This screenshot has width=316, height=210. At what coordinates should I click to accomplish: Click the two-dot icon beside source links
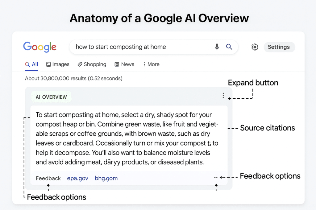pos(216,178)
